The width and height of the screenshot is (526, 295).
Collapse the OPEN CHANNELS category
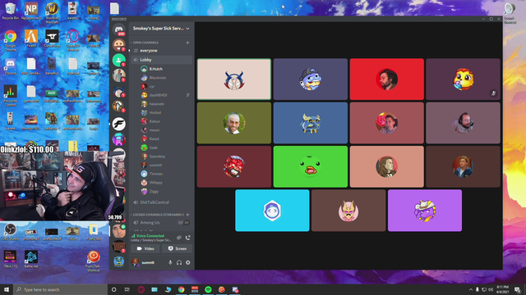coord(145,43)
